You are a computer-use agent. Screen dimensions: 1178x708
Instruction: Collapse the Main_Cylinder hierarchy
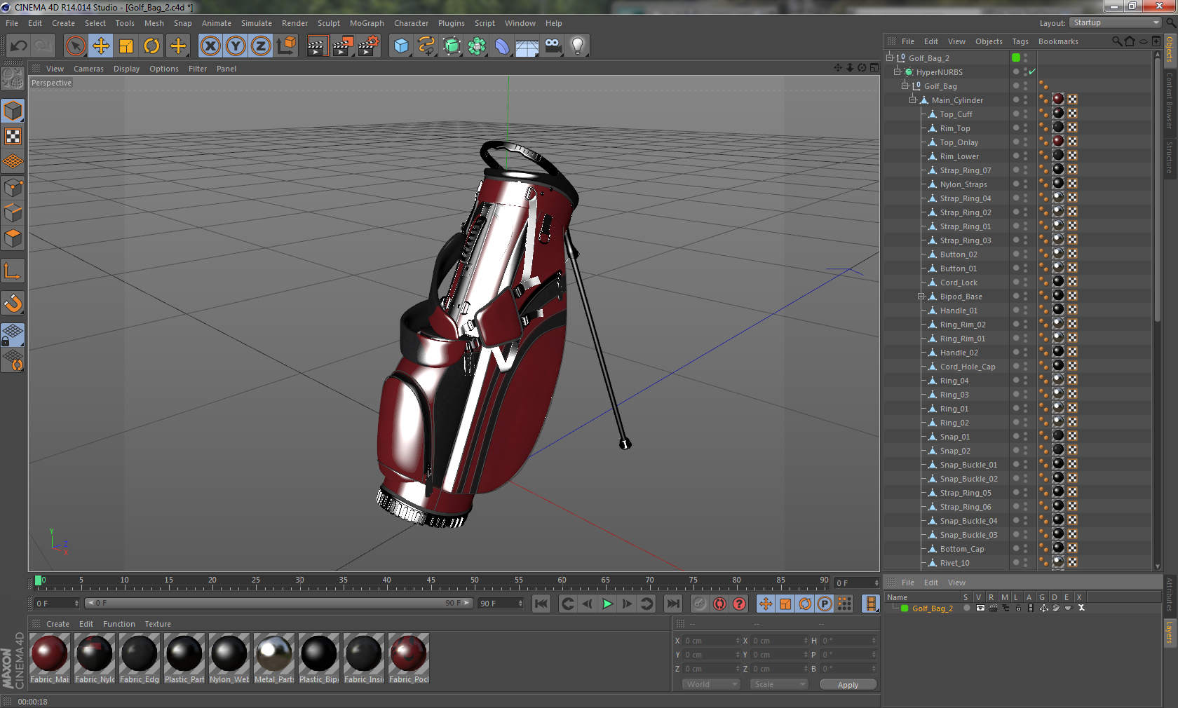tap(913, 100)
